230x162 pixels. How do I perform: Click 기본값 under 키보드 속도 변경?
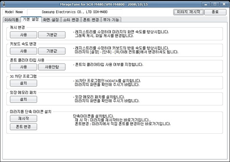click(52, 51)
